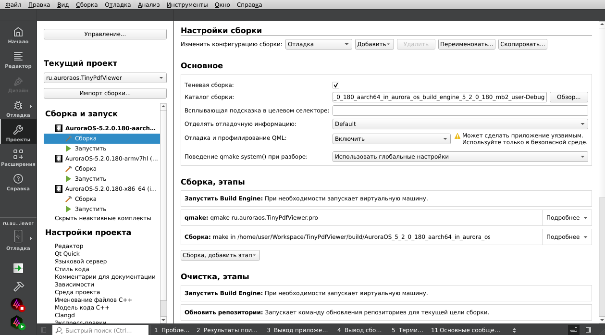Switch to Редактор mode in sidebar
The width and height of the screenshot is (605, 335).
pyautogui.click(x=18, y=60)
